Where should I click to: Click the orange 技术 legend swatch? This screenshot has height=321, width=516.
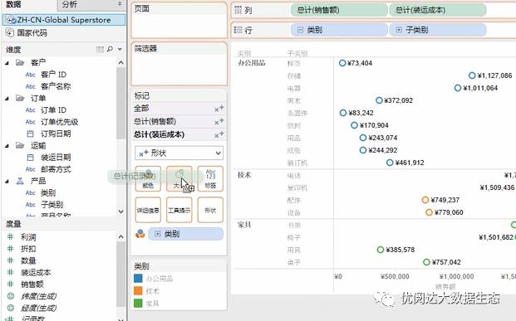tap(138, 291)
